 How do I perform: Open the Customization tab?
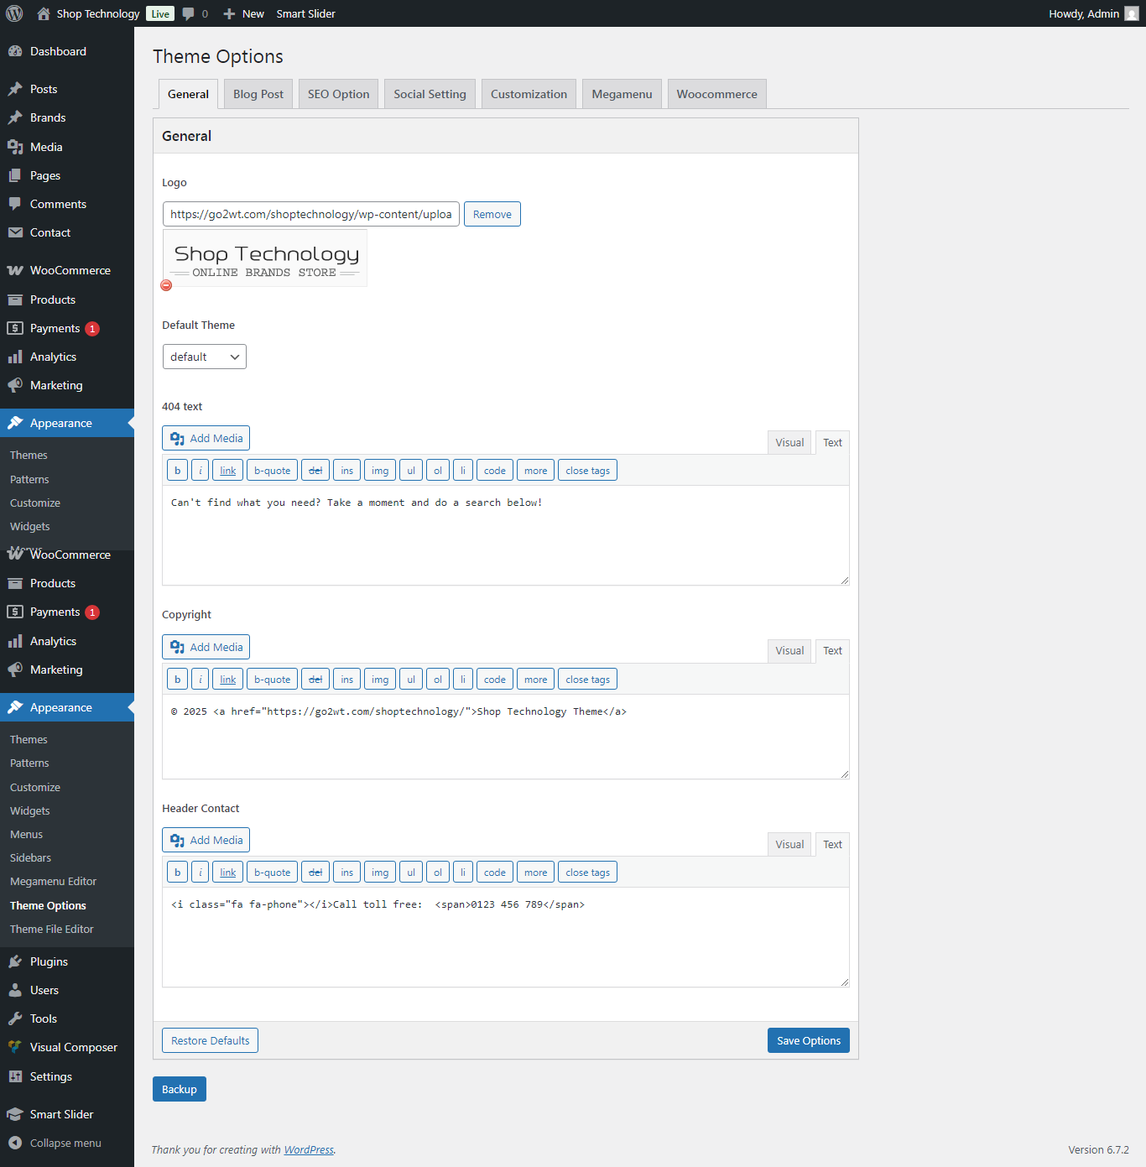529,94
